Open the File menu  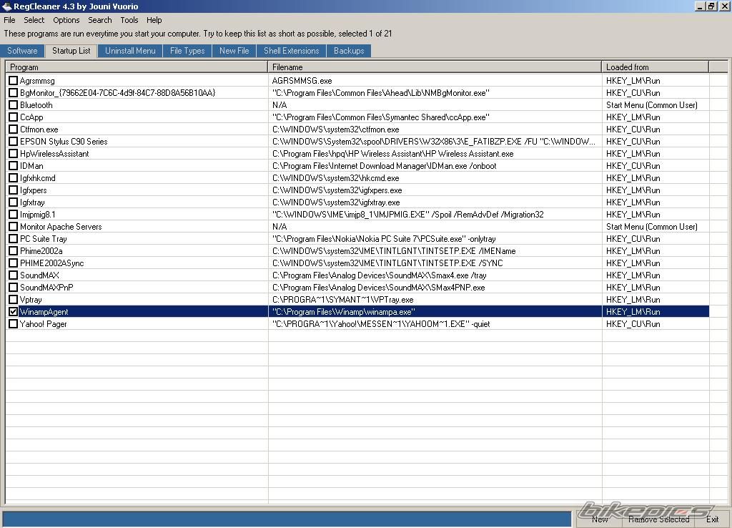[x=9, y=20]
